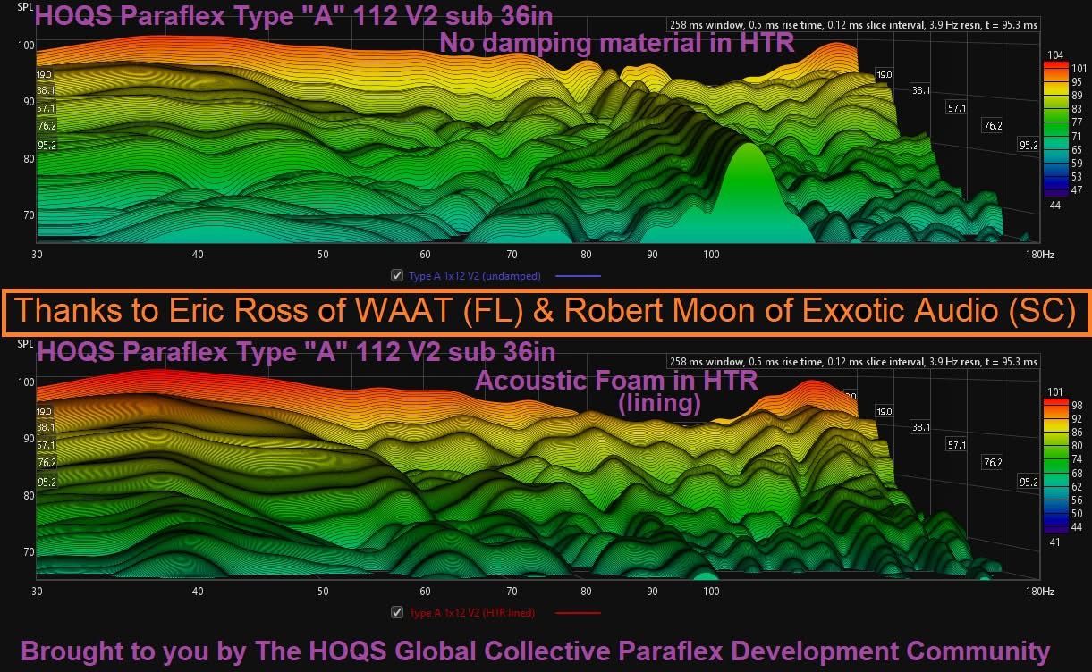This screenshot has height=672, width=1092.
Task: Click the blue trace line sample in undamped legend
Action: 578,276
